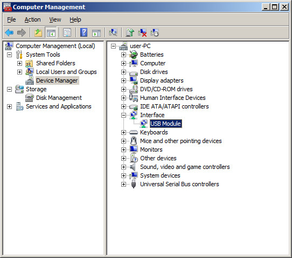This screenshot has height=258, width=292.
Task: Select Other devices category
Action: tap(158, 158)
